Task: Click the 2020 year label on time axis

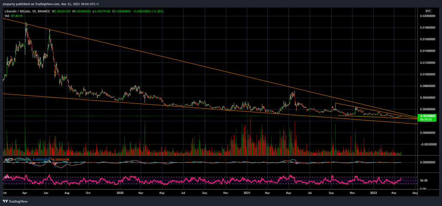Action: click(x=120, y=192)
